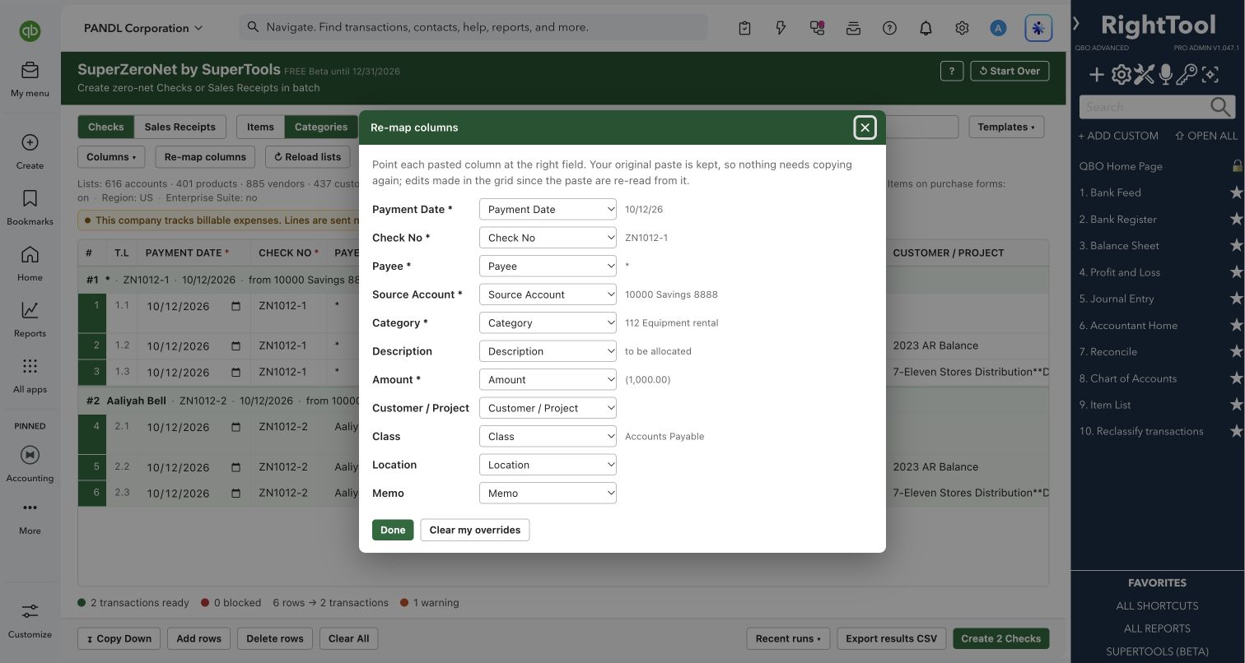Open settings gear in top bar
1245x663 pixels.
pyautogui.click(x=962, y=28)
